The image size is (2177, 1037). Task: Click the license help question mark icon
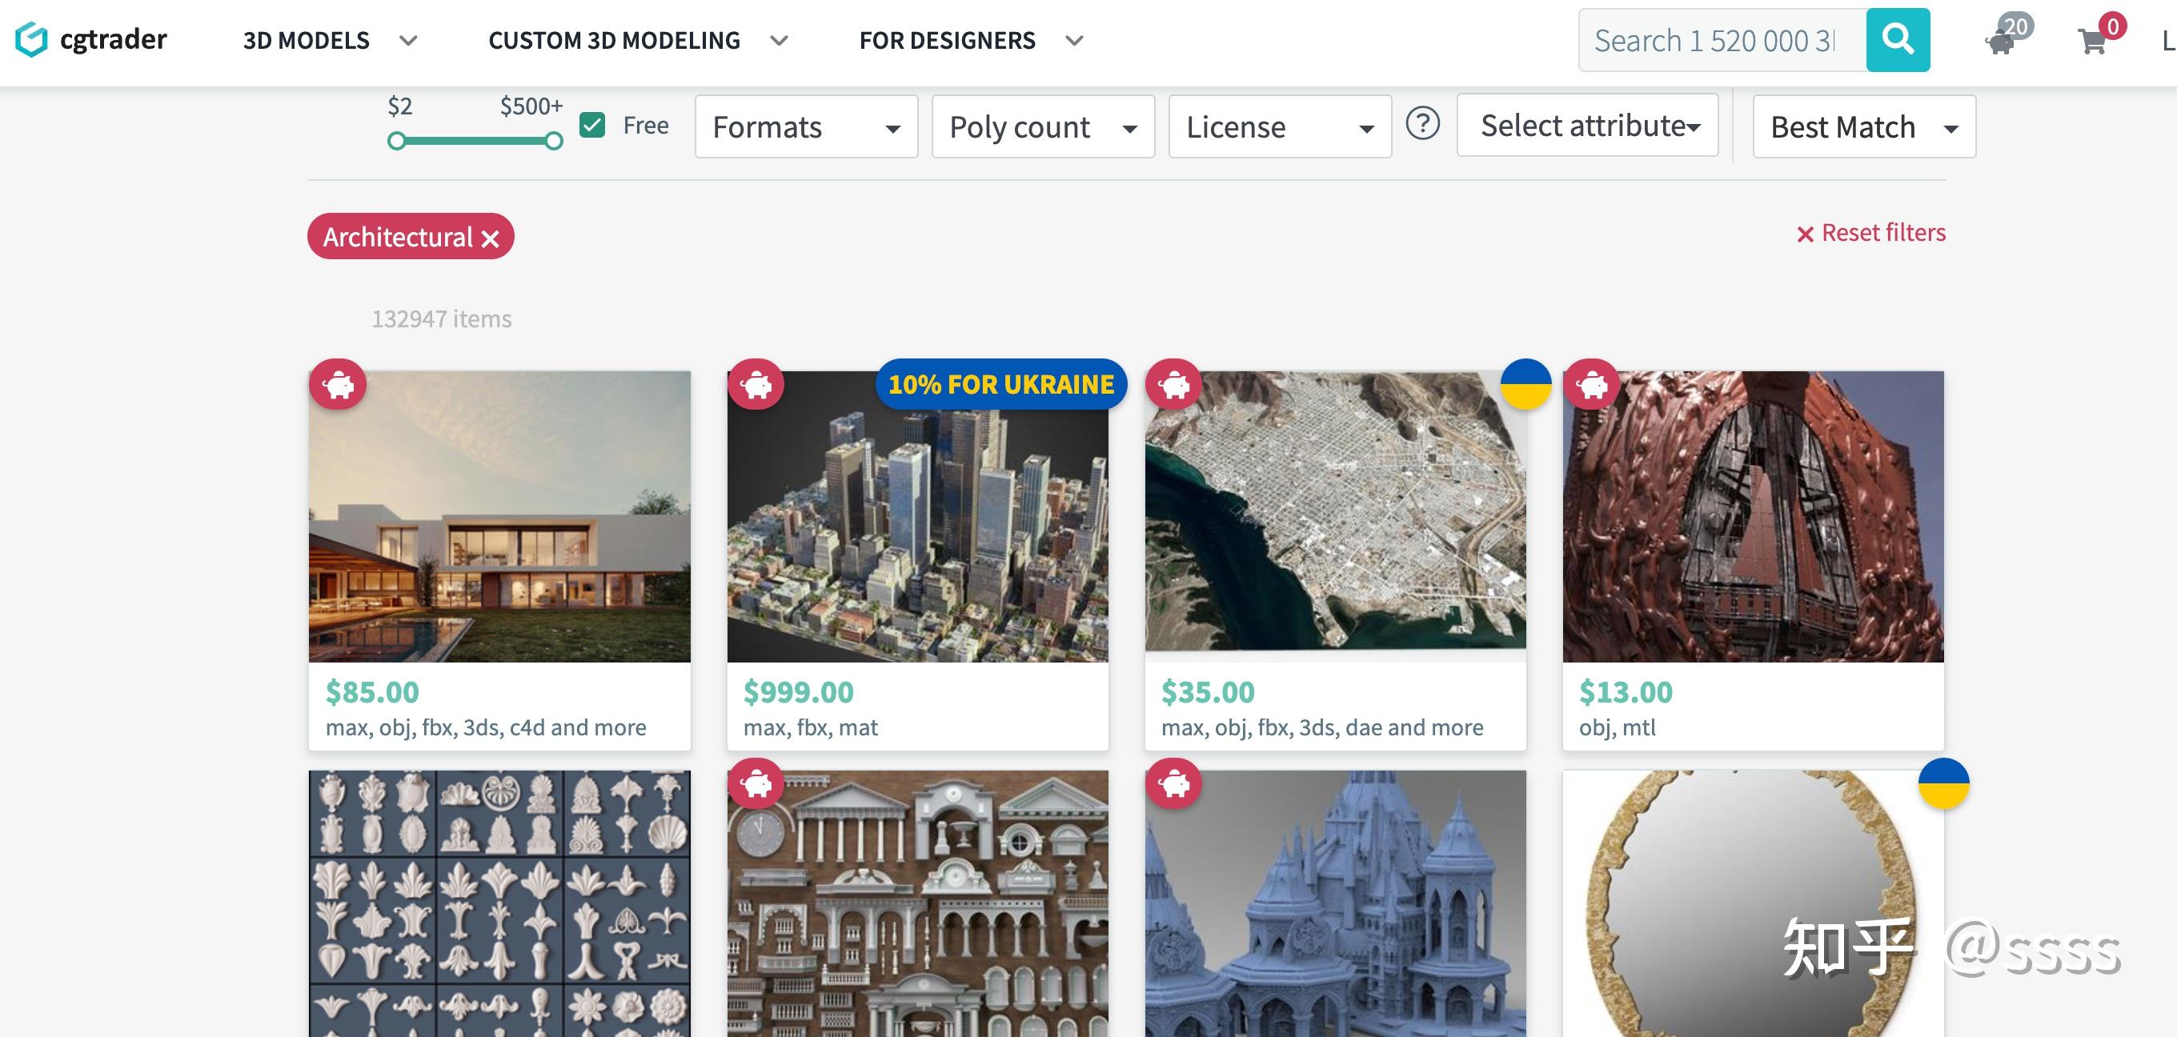point(1422,124)
